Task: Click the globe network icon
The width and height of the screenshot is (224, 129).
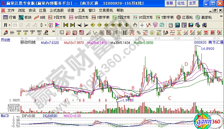Action: pos(198,25)
